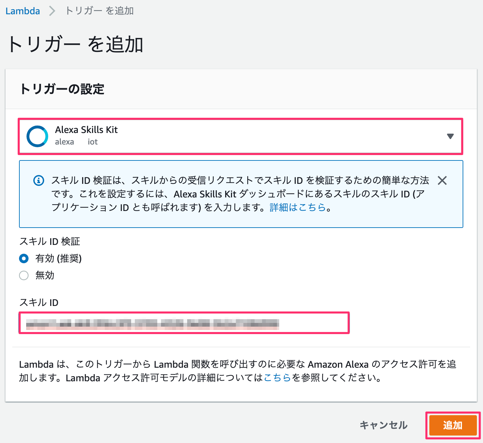The height and width of the screenshot is (443, 483).
Task: Open the 詳細はこちら link
Action: coord(298,207)
